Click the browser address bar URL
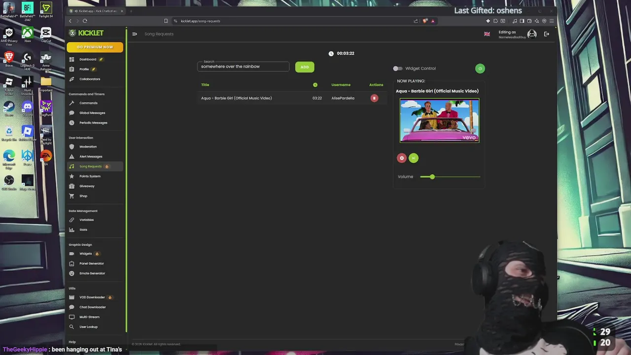The image size is (631, 355). [x=200, y=21]
